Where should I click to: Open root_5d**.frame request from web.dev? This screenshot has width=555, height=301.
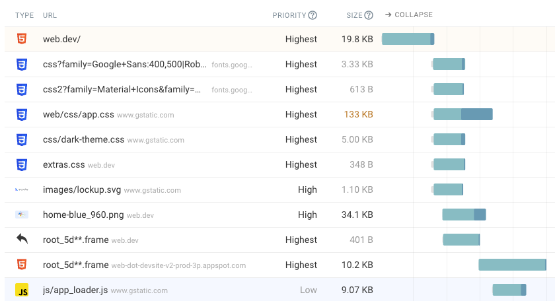point(76,240)
